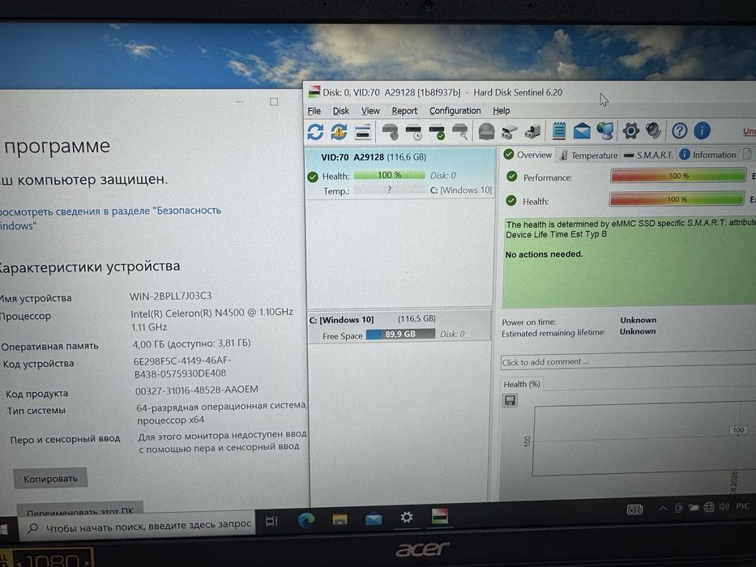This screenshot has width=756, height=567.
Task: Click the product code 00327-31016-48528-AAOEM
Action: click(x=197, y=390)
